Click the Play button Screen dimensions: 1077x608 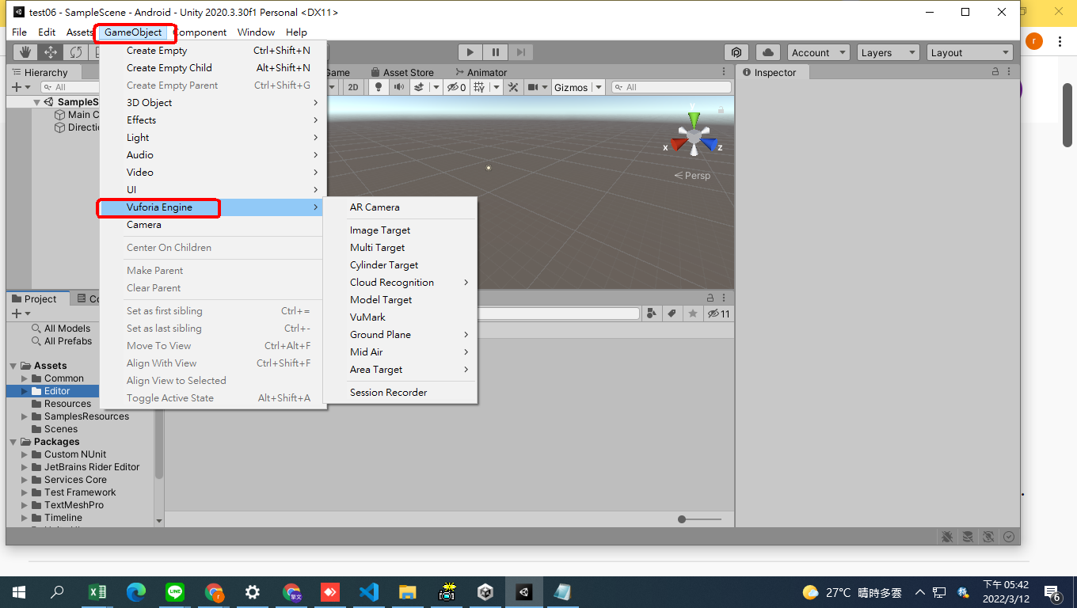[470, 52]
